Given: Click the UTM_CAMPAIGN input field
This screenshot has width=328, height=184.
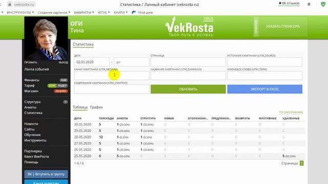Looking at the screenshot, I should click(188, 76).
